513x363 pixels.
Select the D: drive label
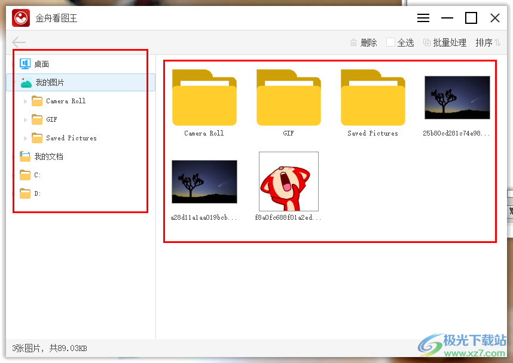[37, 194]
